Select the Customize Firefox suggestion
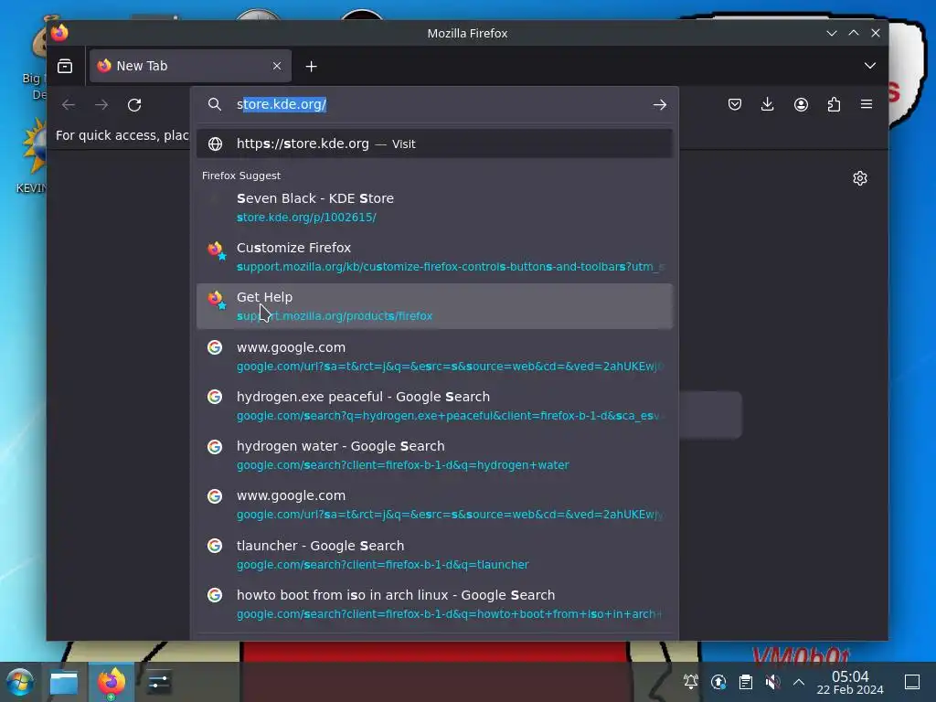 (x=434, y=257)
